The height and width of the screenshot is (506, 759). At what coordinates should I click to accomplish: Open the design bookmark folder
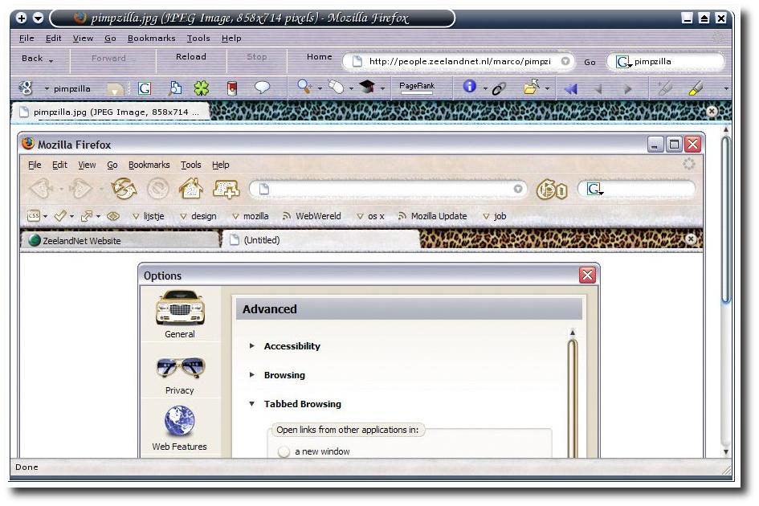tap(198, 216)
